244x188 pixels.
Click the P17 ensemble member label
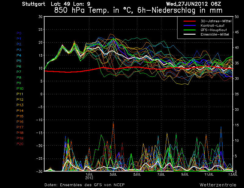click(x=20, y=127)
